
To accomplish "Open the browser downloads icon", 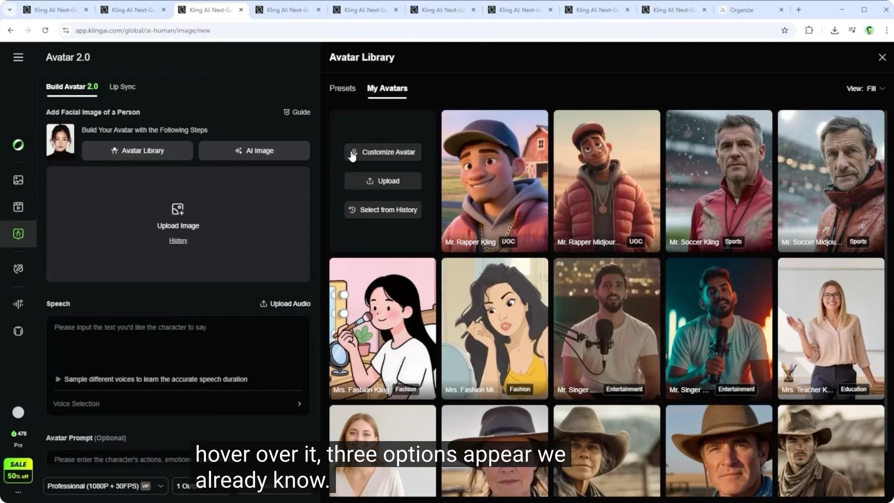I will [834, 30].
